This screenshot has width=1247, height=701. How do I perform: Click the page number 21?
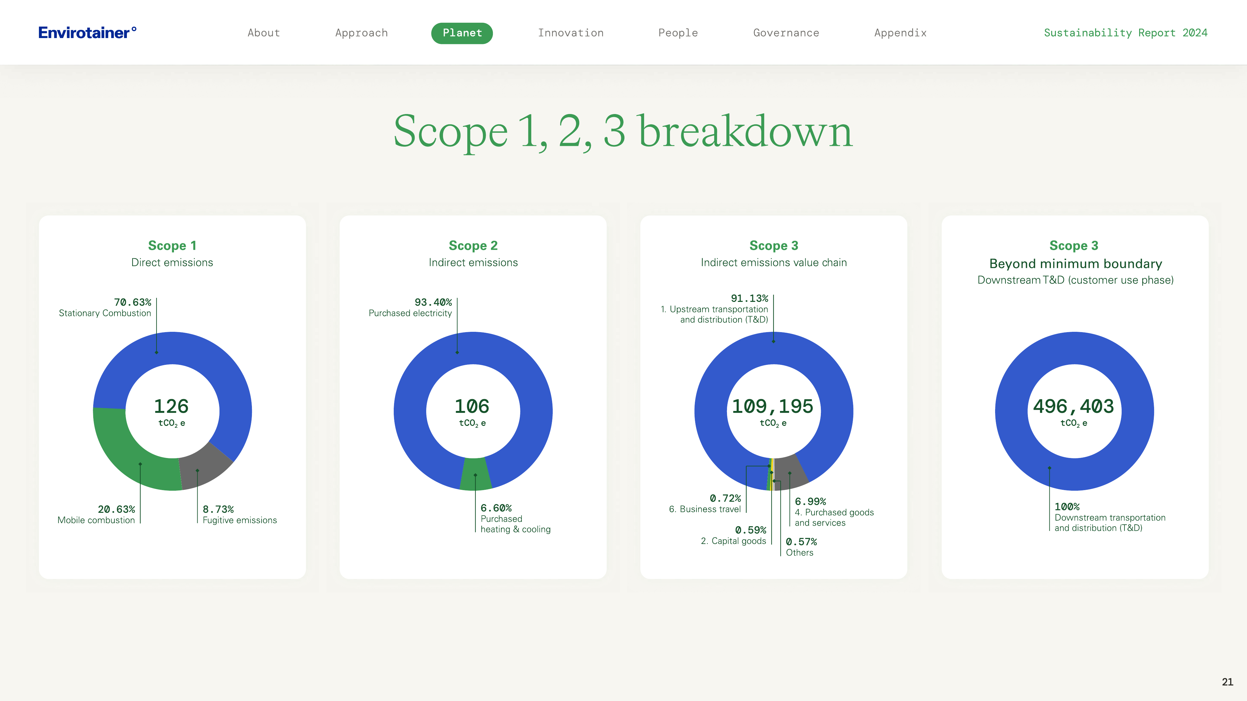click(x=1227, y=682)
